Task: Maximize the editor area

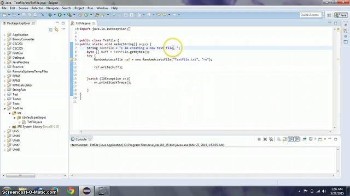Action: 336,23
